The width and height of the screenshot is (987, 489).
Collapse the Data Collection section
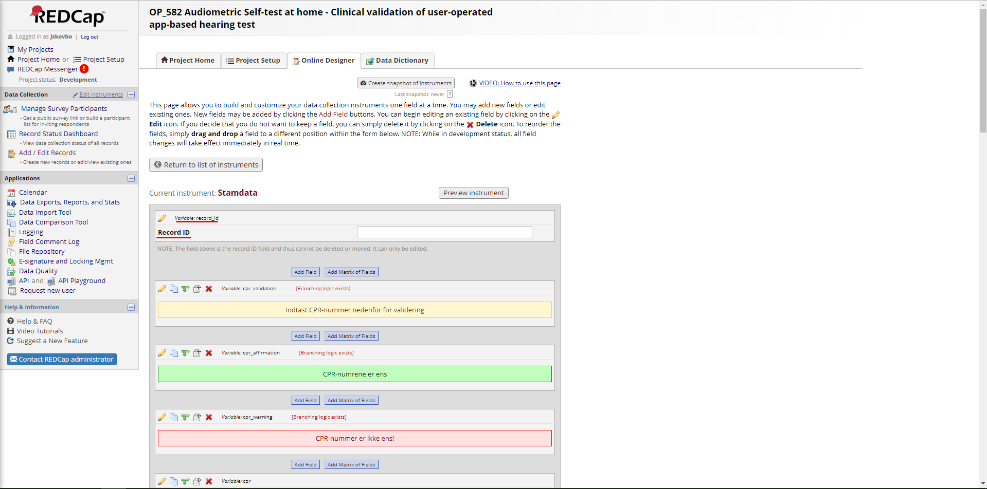click(131, 95)
